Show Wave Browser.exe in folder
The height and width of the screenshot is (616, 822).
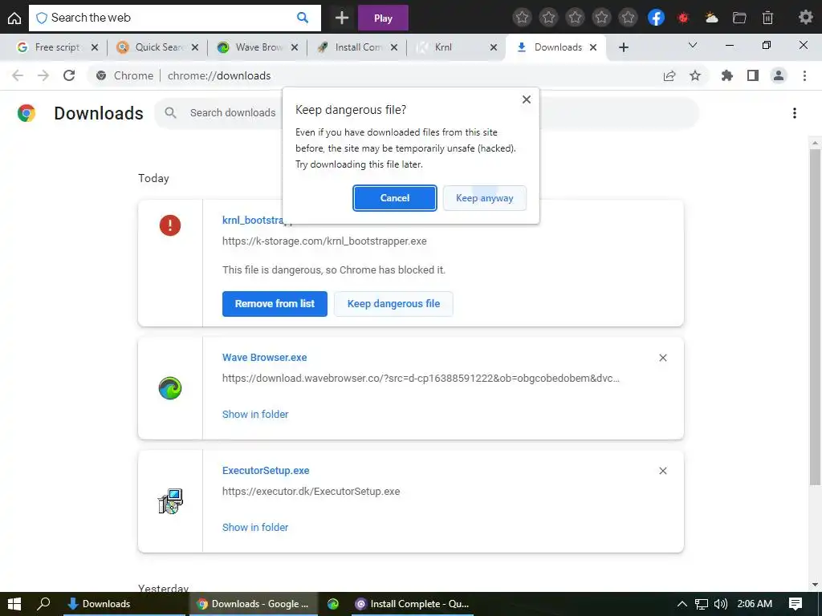pyautogui.click(x=255, y=415)
